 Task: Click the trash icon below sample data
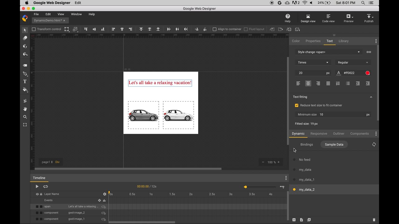[x=374, y=220]
